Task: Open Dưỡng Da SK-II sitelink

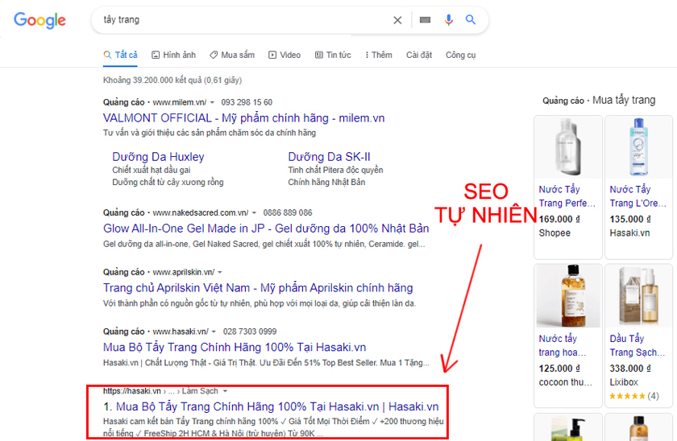Action: 329,157
